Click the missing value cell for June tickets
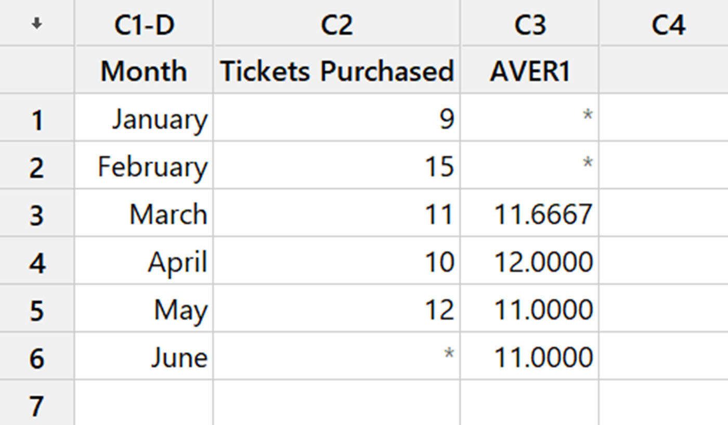728x425 pixels. point(336,356)
